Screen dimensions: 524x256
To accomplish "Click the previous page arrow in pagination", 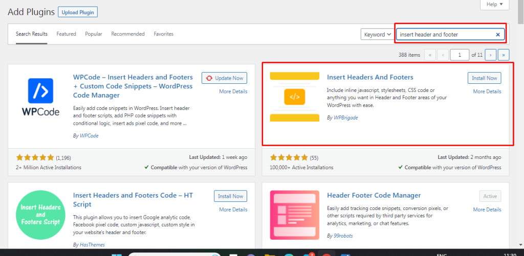I will click(443, 55).
